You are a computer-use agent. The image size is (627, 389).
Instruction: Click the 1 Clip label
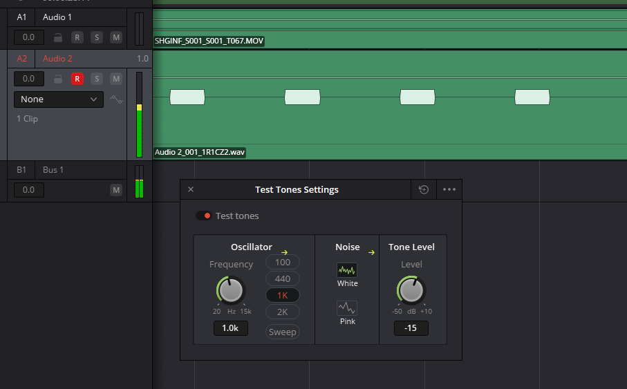click(27, 119)
